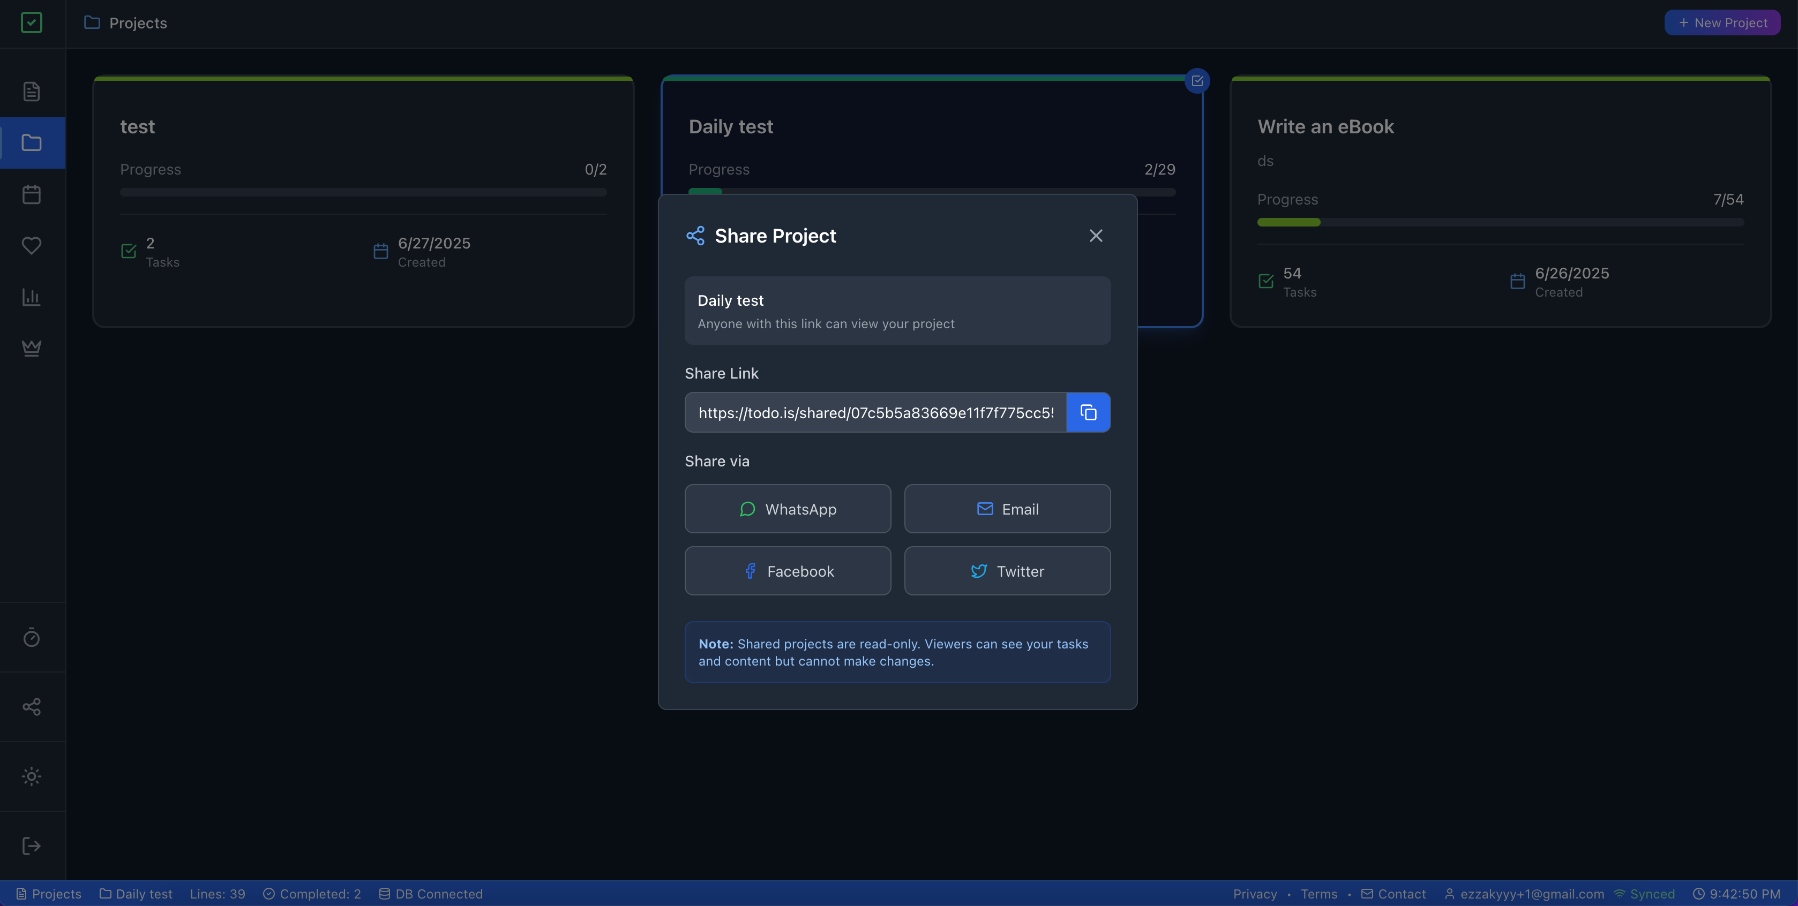Screen dimensions: 1798x906
Task: Toggle light theme with sun icon
Action: (x=32, y=776)
